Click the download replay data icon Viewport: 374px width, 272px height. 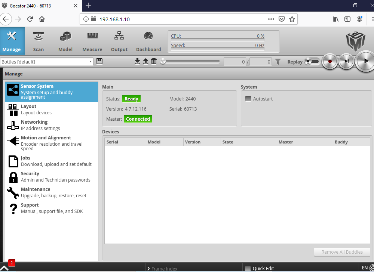point(137,61)
